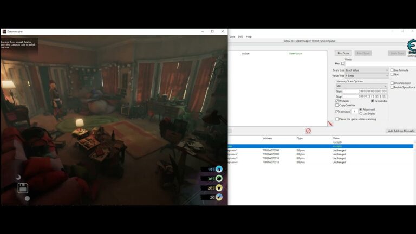Click the First Scan button
This screenshot has width=416, height=234.
point(343,53)
